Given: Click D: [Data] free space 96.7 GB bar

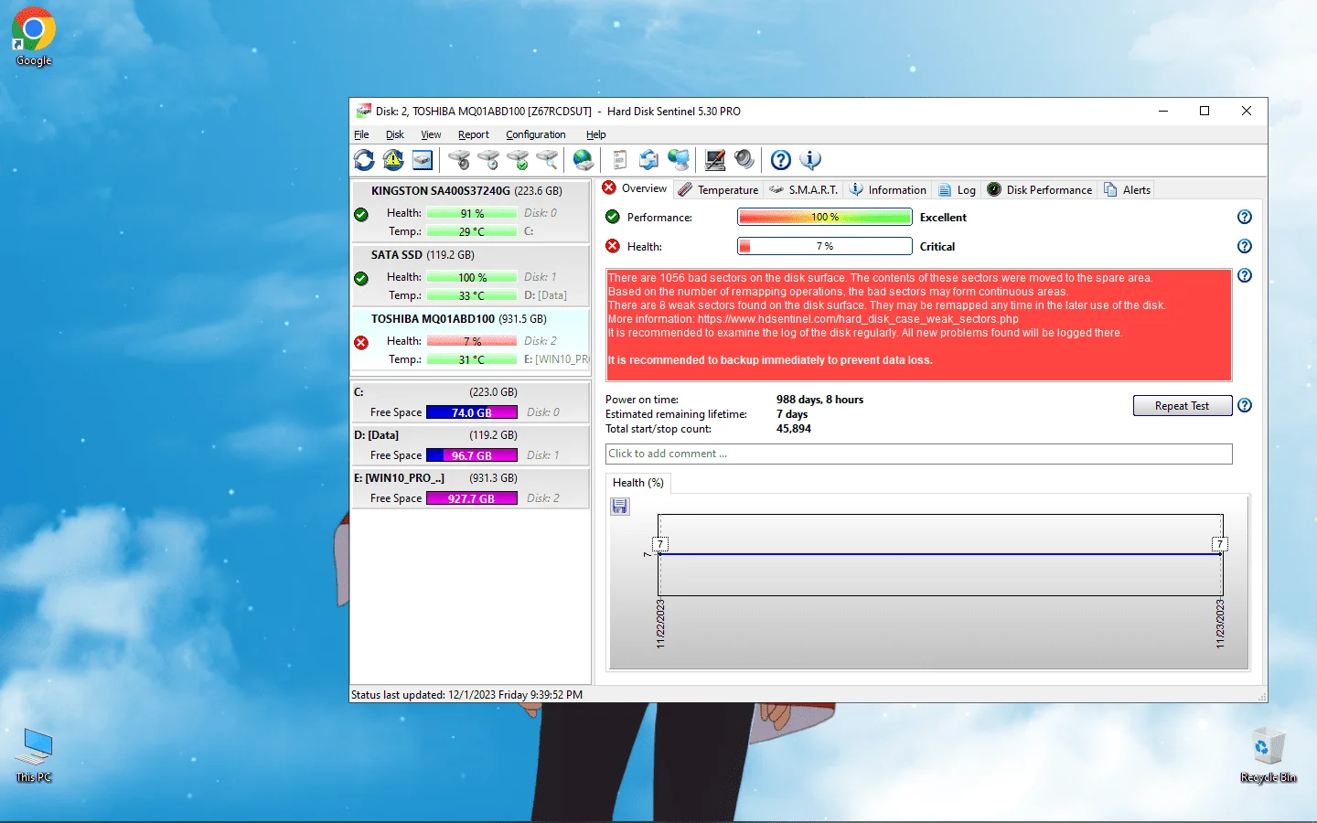Looking at the screenshot, I should point(472,455).
